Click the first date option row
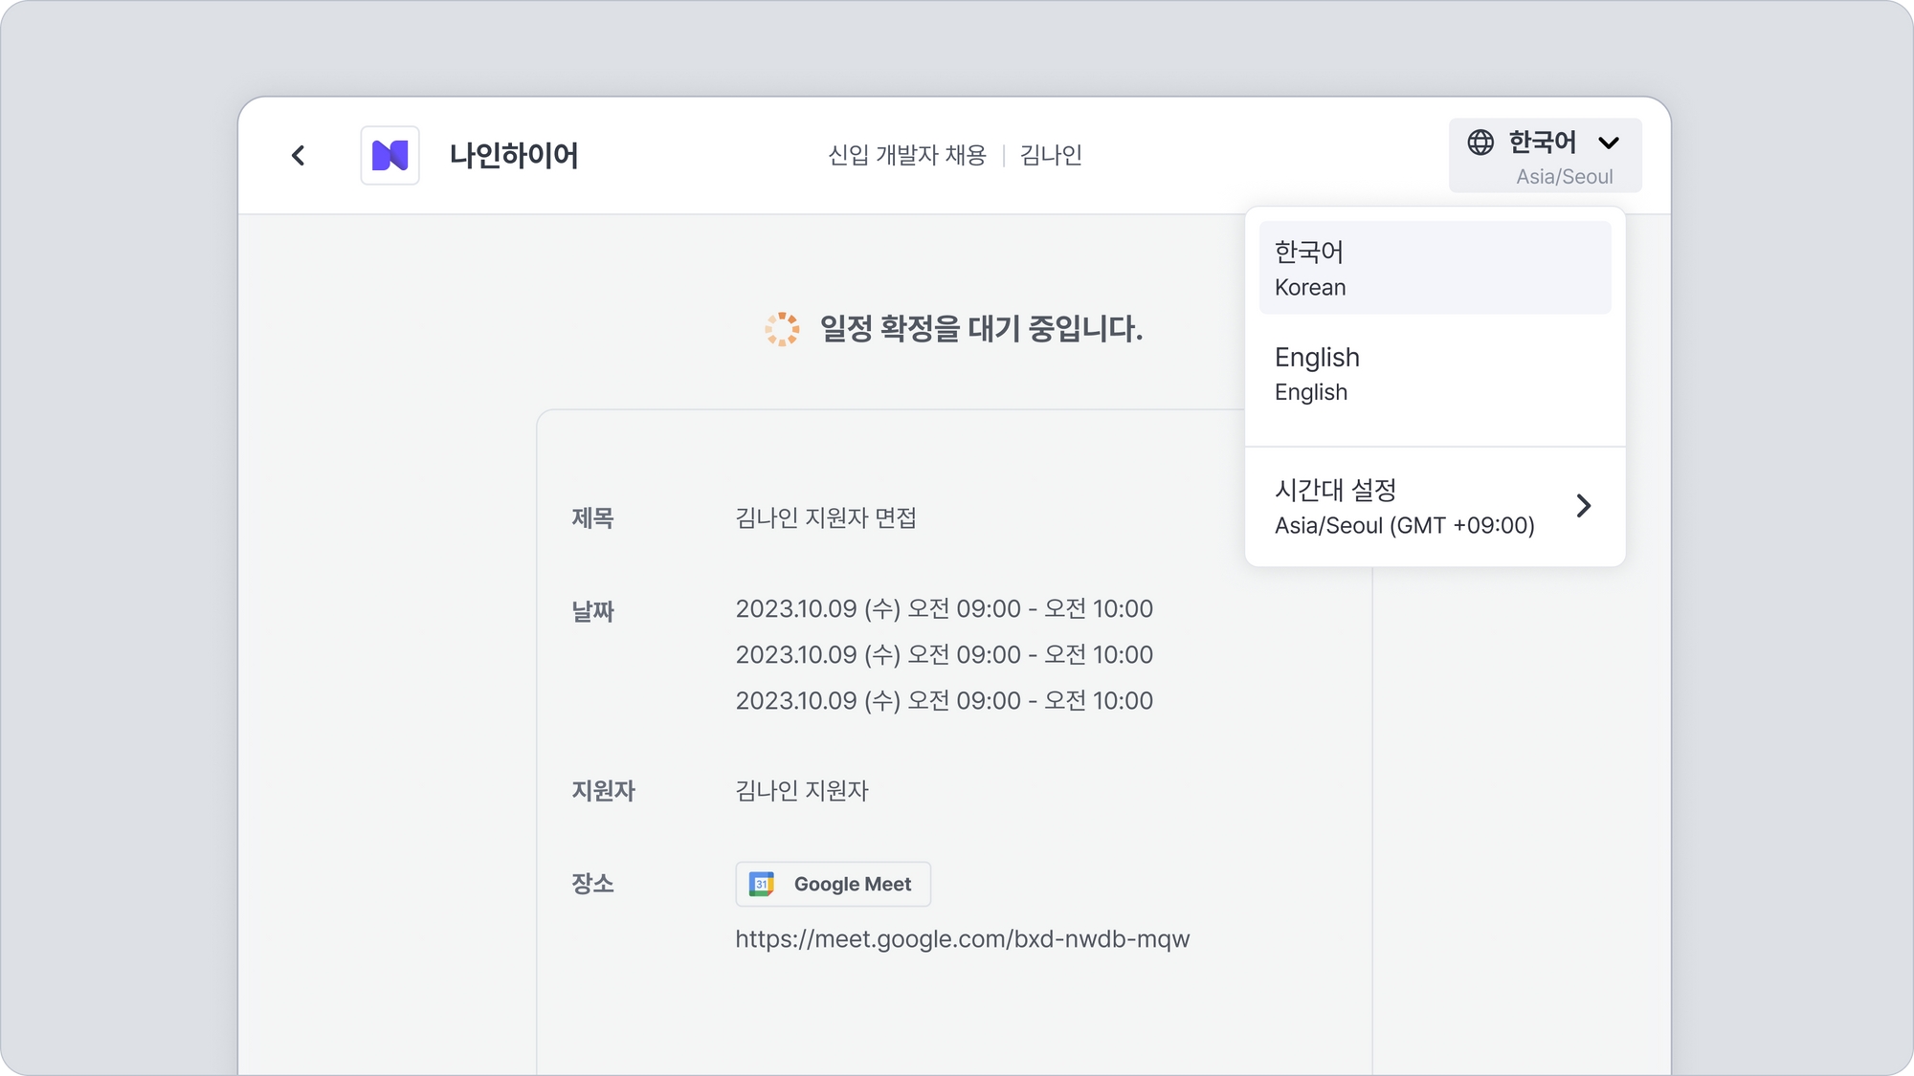Image resolution: width=1914 pixels, height=1076 pixels. (x=944, y=609)
